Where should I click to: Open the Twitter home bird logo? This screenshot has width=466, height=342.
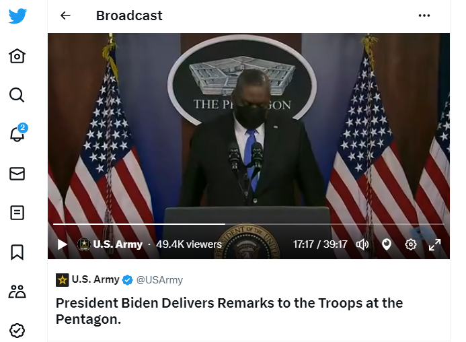17,15
